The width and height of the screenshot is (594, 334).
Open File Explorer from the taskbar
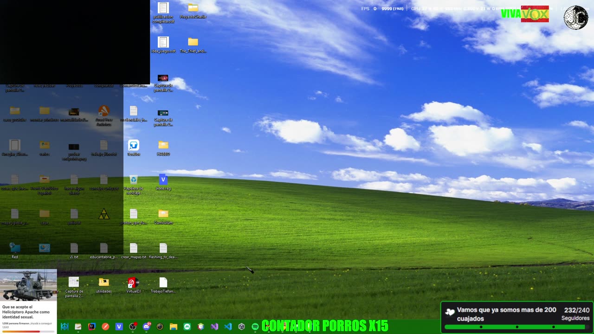pyautogui.click(x=174, y=327)
